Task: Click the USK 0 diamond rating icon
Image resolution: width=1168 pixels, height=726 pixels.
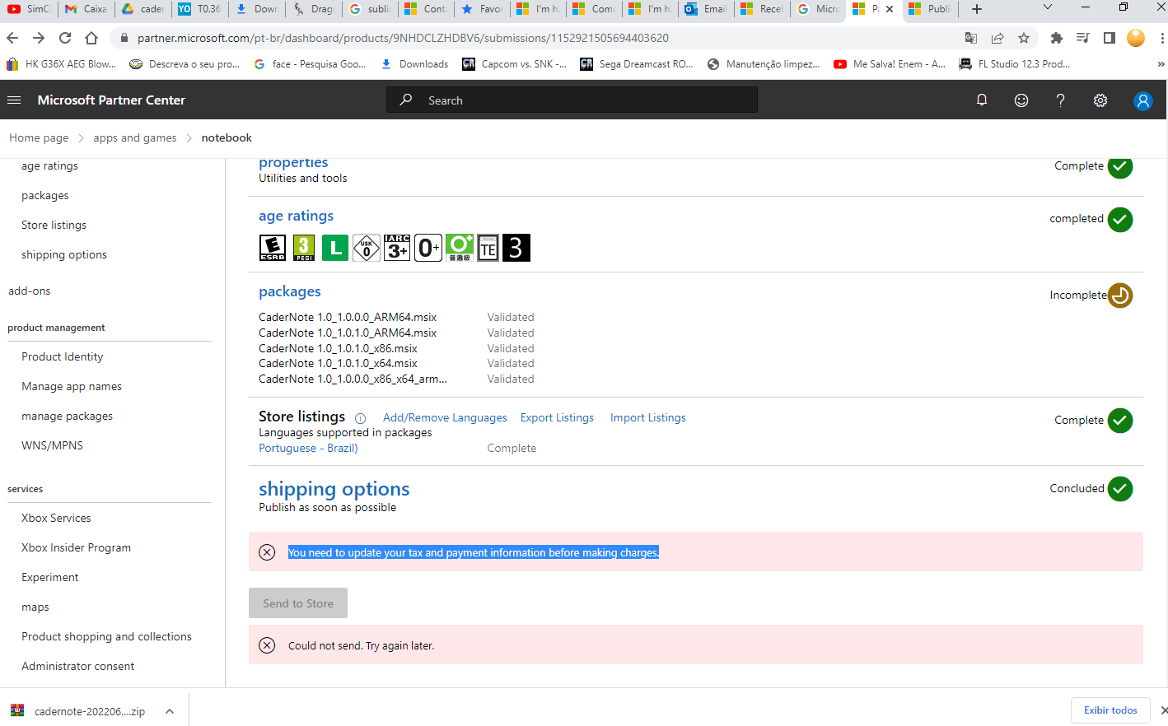Action: (x=366, y=247)
